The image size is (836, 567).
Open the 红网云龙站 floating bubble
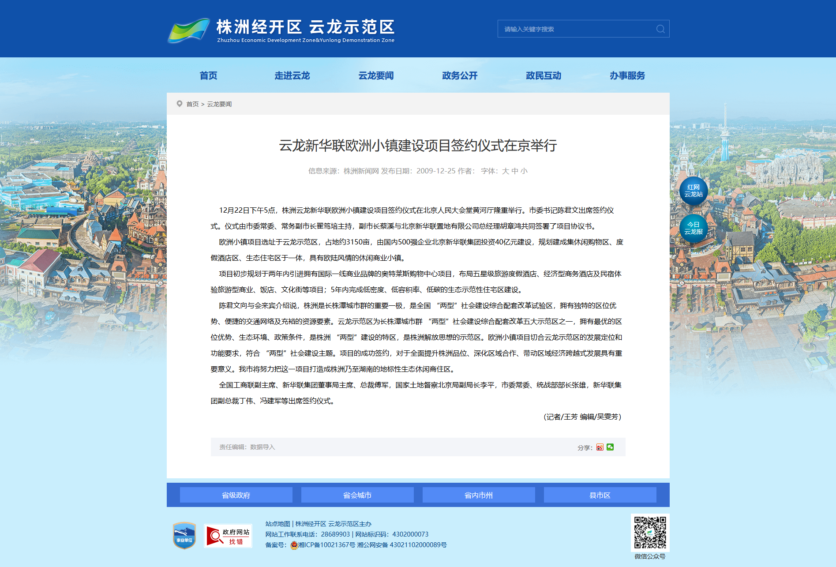tap(693, 191)
